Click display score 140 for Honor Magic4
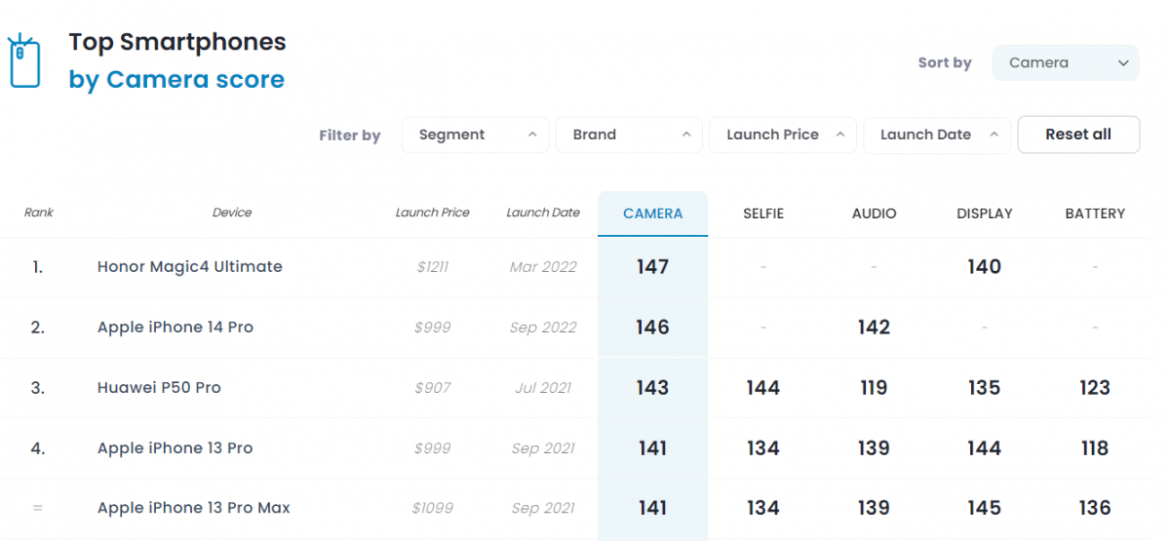The image size is (1170, 541). coord(985,267)
